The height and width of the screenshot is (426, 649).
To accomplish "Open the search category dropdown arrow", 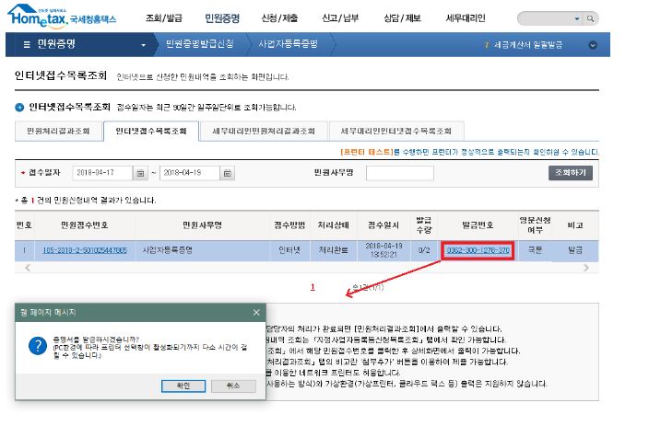I will point(577,18).
